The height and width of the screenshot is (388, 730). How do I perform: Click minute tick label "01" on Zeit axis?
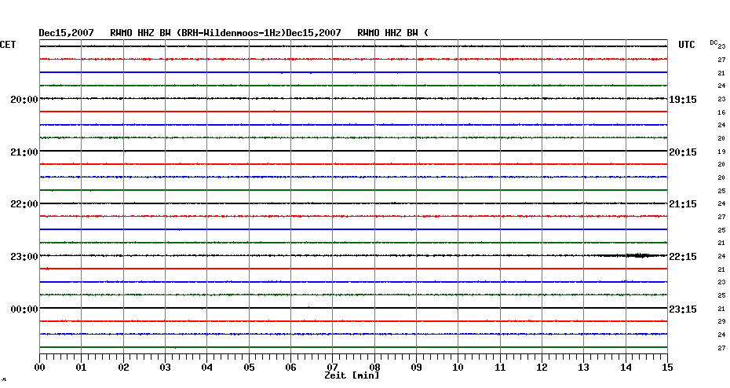82,368
